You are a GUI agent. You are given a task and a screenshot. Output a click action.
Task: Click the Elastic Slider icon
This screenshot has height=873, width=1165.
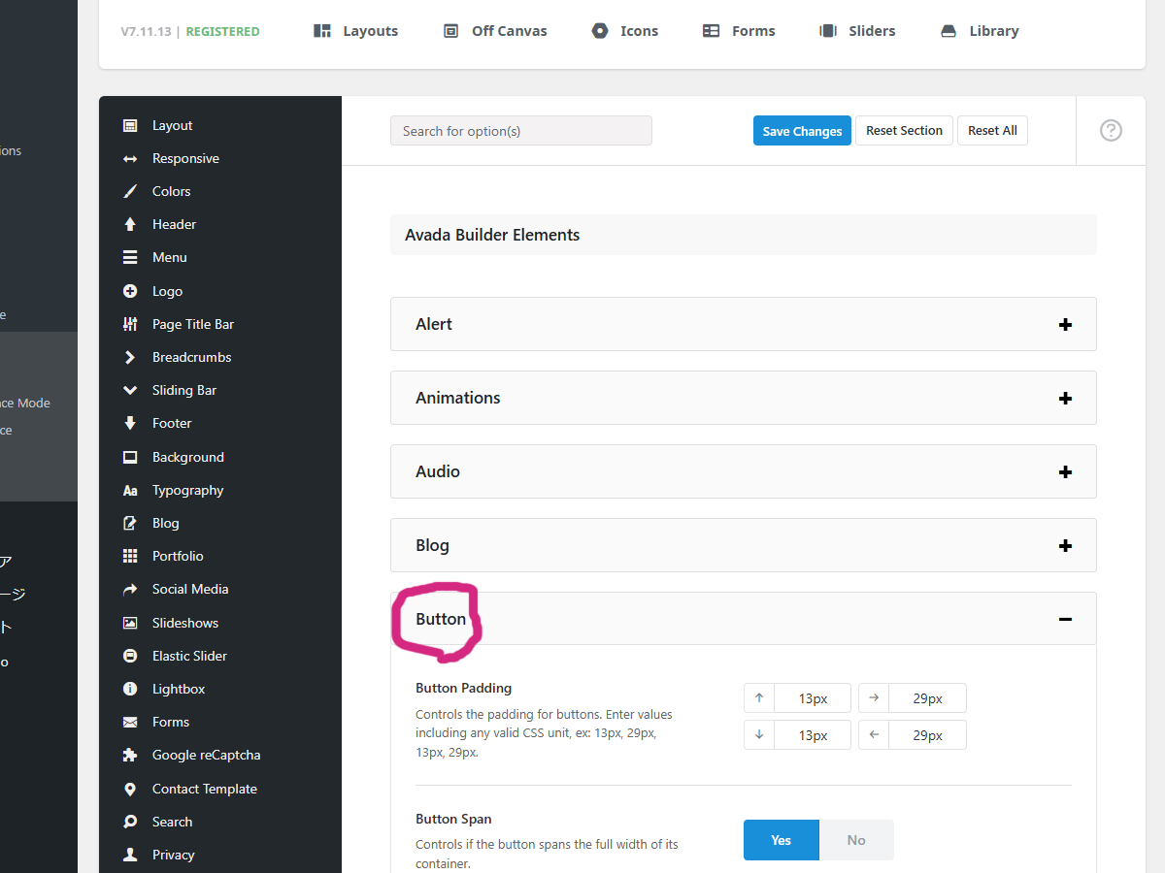pyautogui.click(x=130, y=656)
